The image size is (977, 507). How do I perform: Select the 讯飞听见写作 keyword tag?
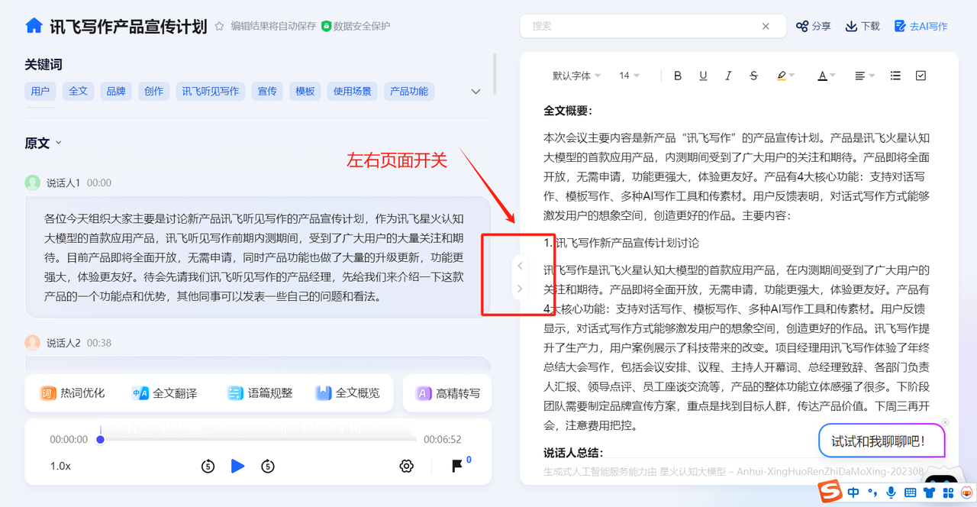211,91
